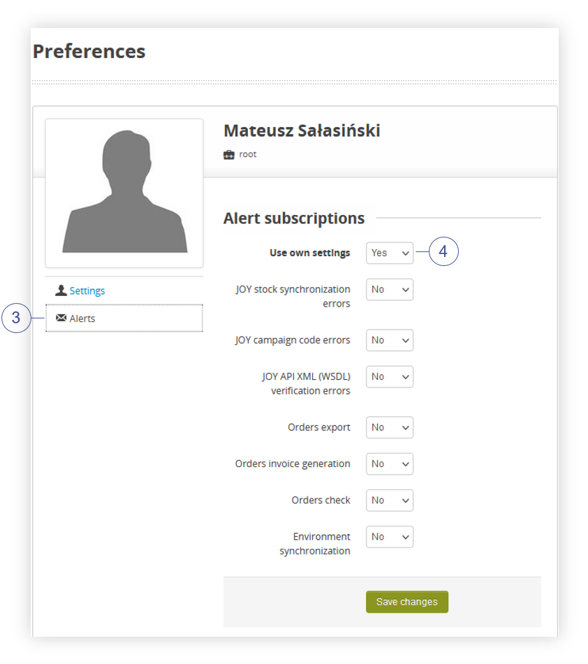Viewport: 588px width, 664px height.
Task: Open the Orders check dropdown
Action: (389, 500)
